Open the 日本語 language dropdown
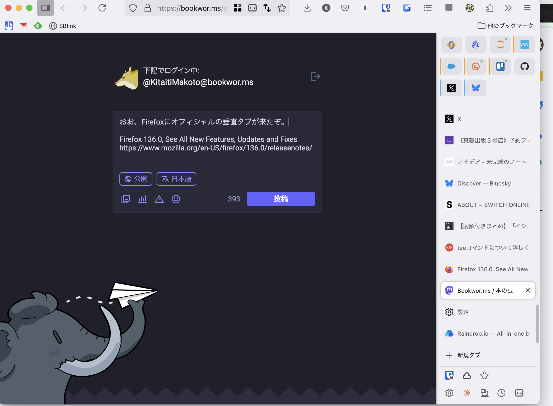 tap(176, 179)
